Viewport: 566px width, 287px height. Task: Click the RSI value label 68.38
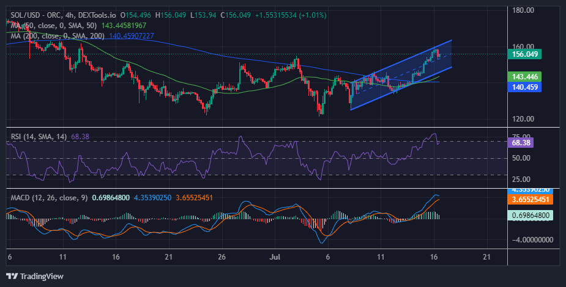point(521,143)
